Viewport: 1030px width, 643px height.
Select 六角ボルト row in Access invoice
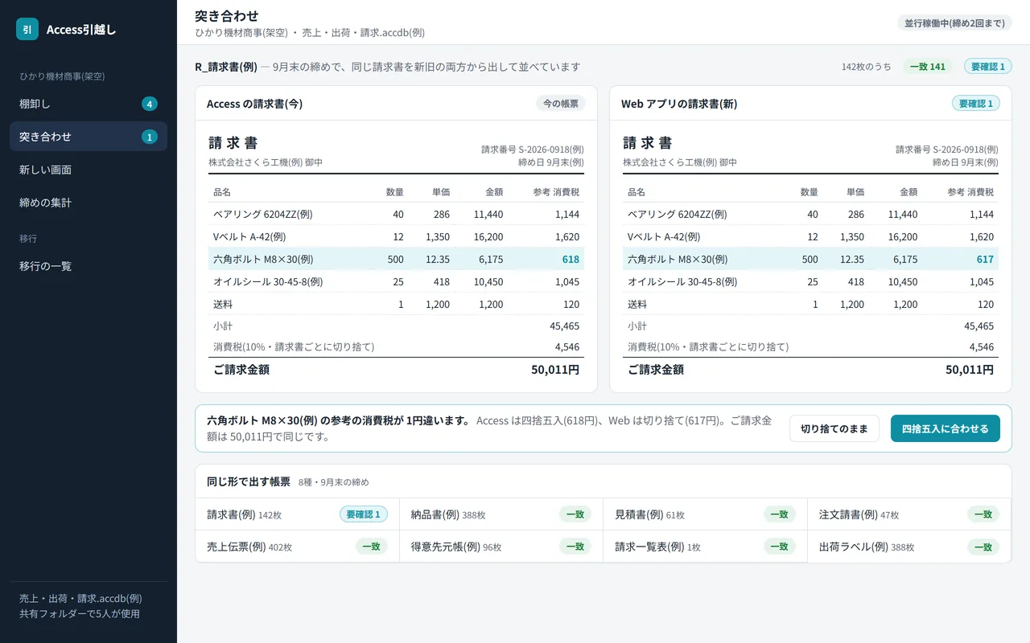click(396, 260)
